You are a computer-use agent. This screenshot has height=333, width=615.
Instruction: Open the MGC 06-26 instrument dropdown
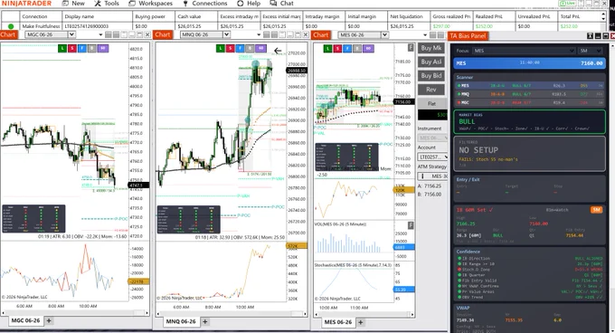(71, 35)
